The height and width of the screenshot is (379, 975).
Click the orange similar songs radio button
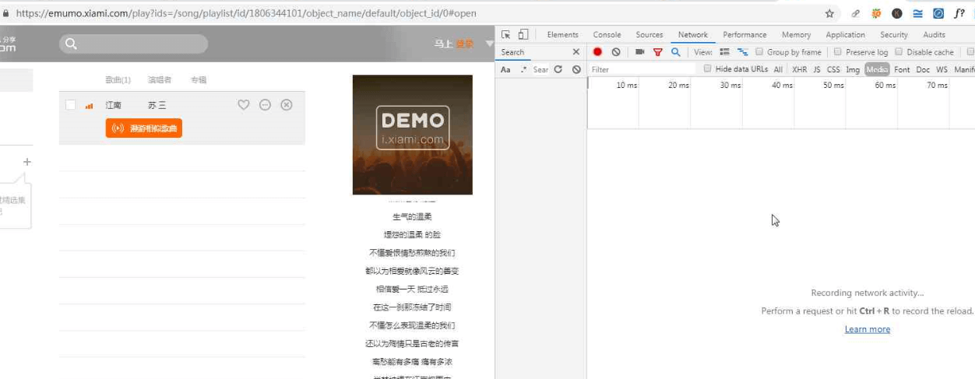144,128
